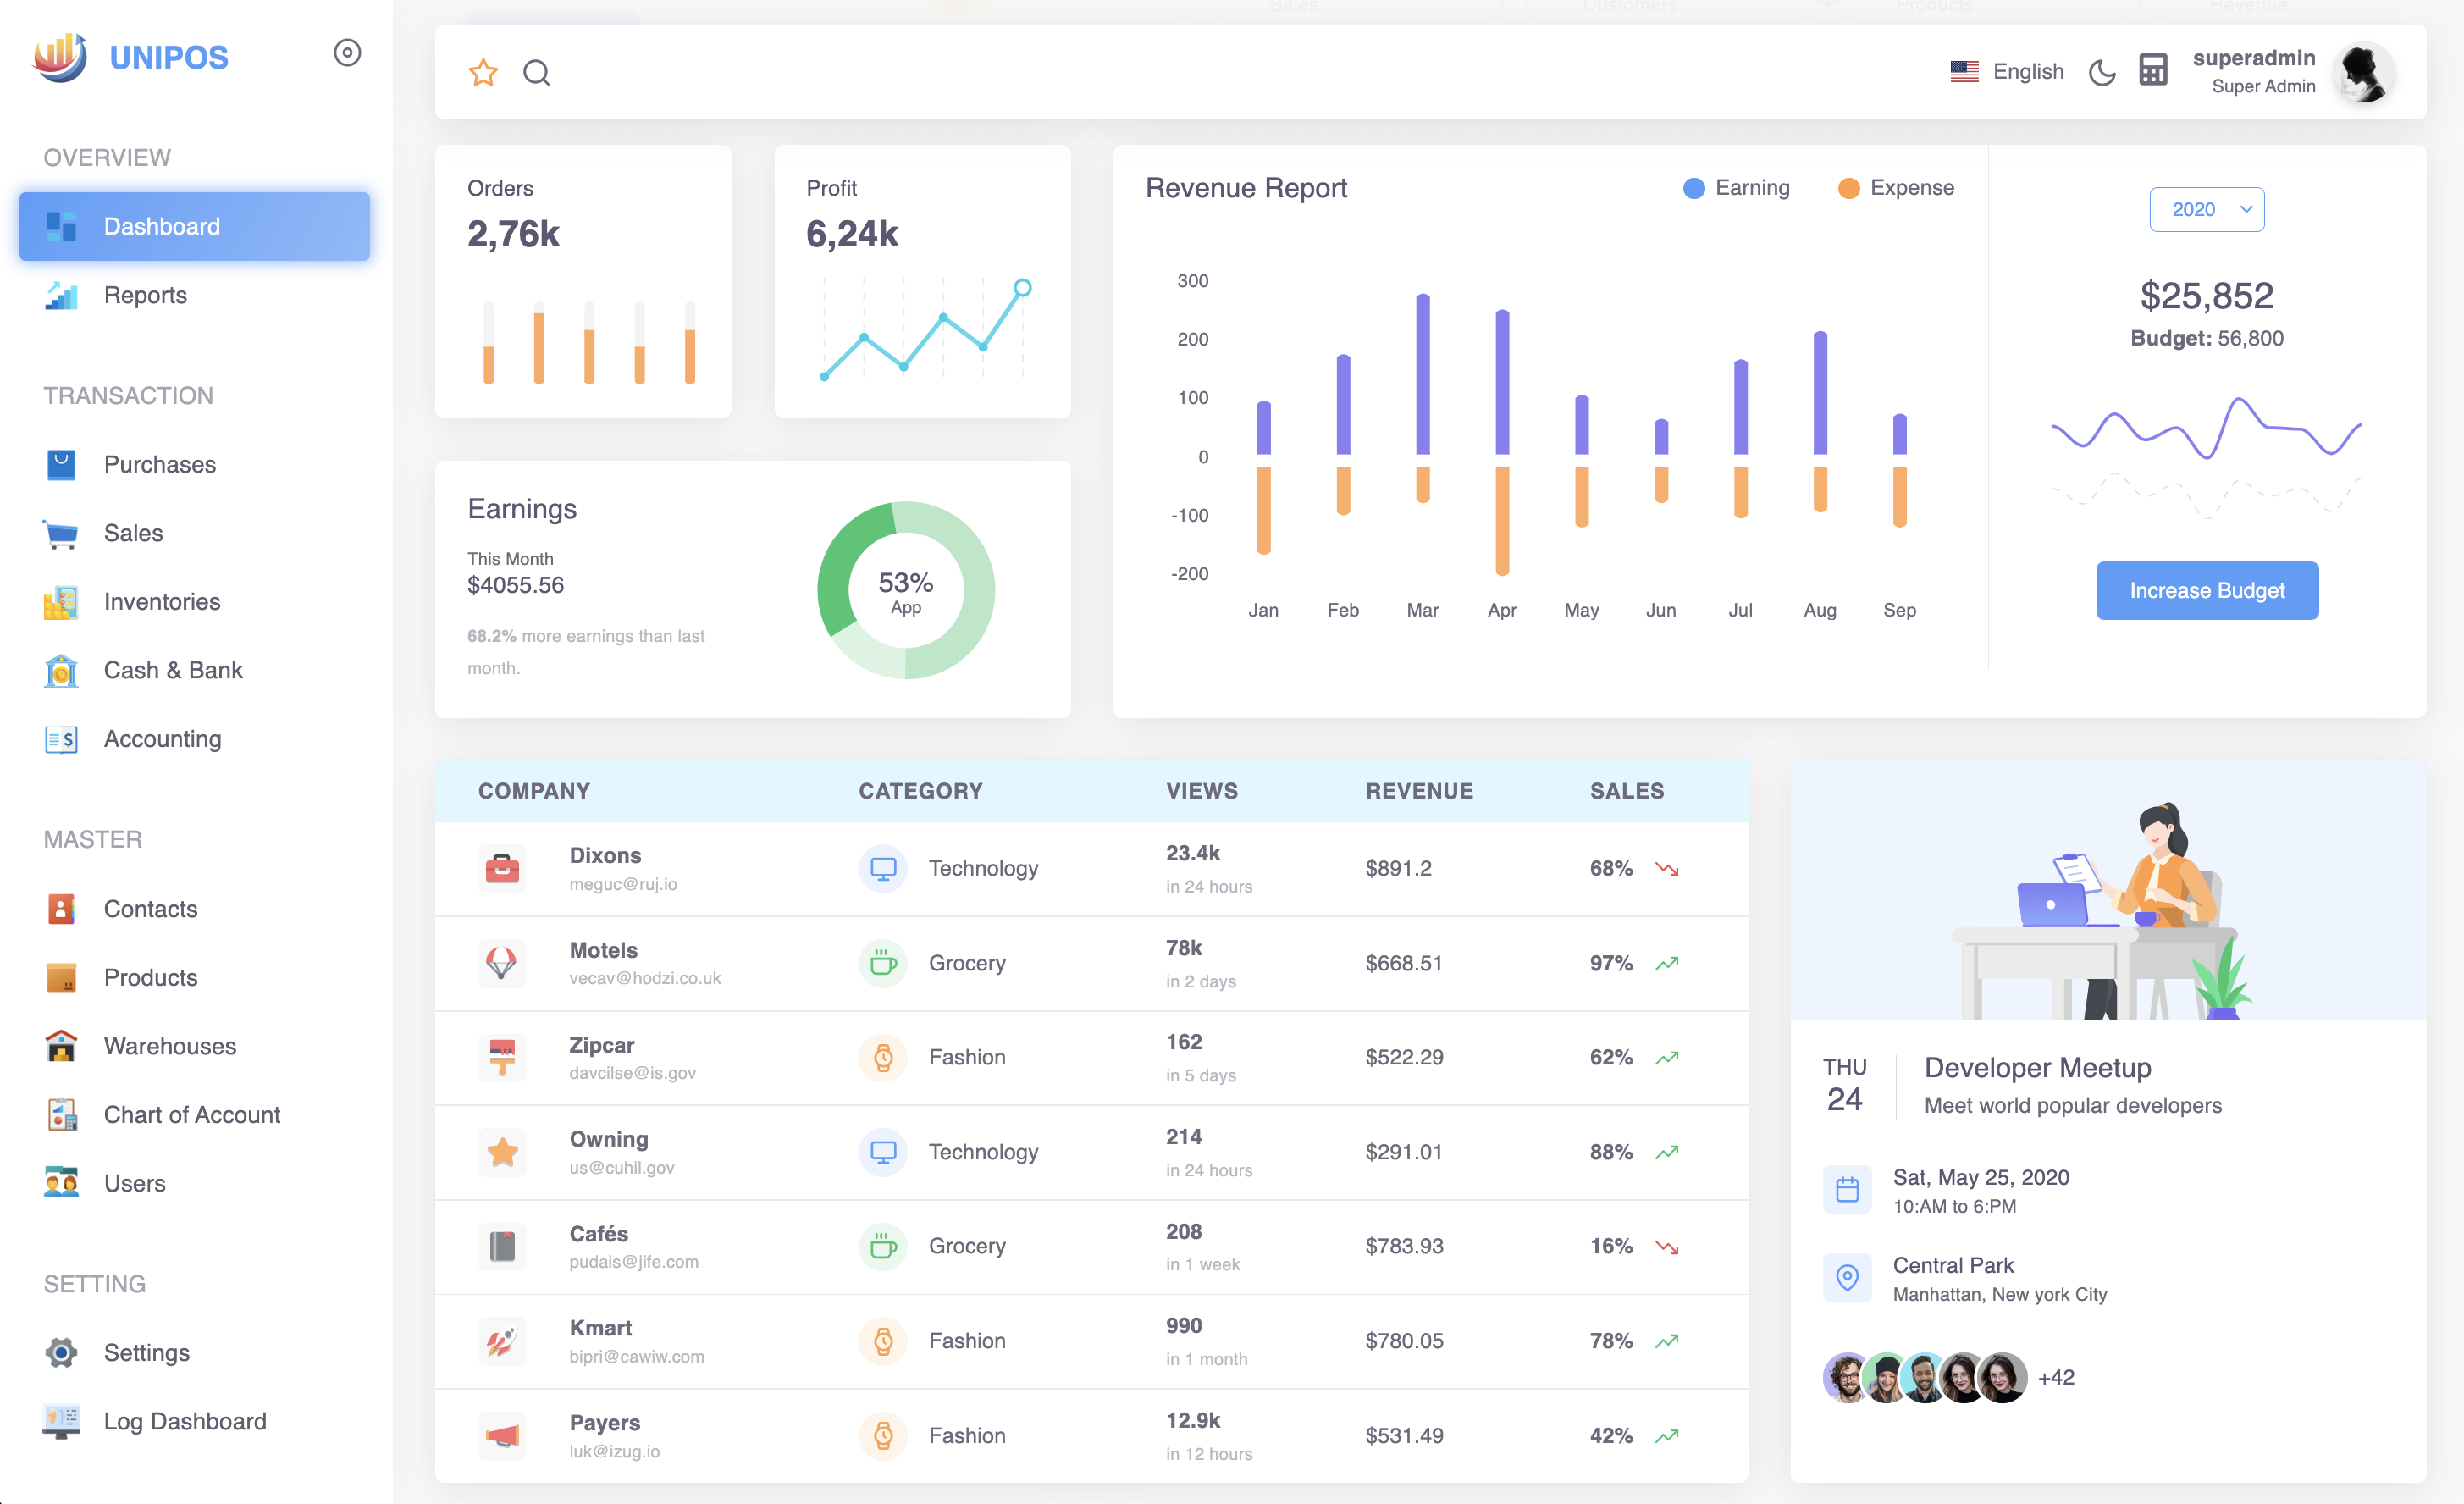Click the Kmart company name
Viewport: 2464px width, 1504px height.
pyautogui.click(x=600, y=1327)
